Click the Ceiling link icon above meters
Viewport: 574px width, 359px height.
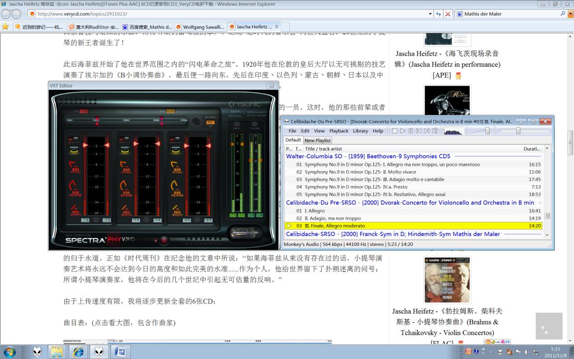[x=254, y=124]
